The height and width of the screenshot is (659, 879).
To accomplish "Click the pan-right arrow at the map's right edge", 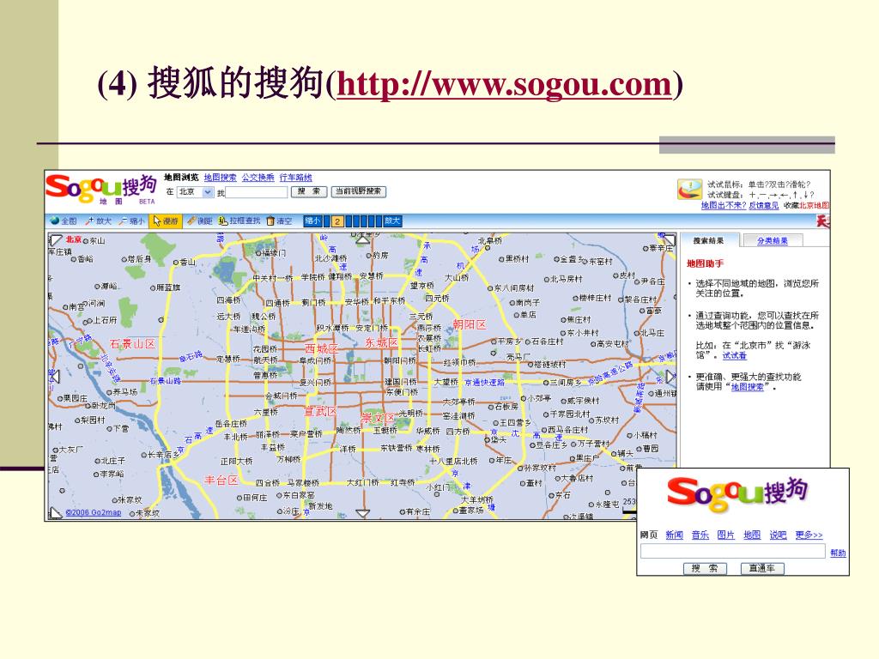I will [x=670, y=376].
